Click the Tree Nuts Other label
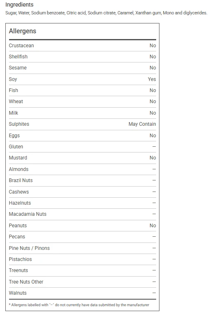210x314 pixels. tap(26, 282)
